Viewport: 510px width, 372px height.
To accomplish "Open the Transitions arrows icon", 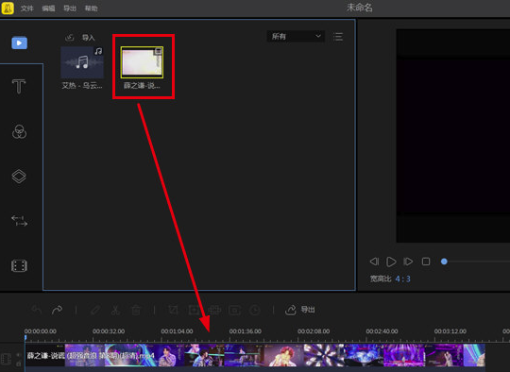I will point(19,221).
